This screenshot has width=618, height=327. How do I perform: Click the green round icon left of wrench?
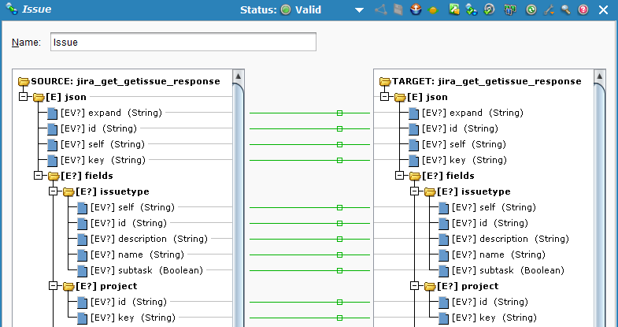click(531, 10)
